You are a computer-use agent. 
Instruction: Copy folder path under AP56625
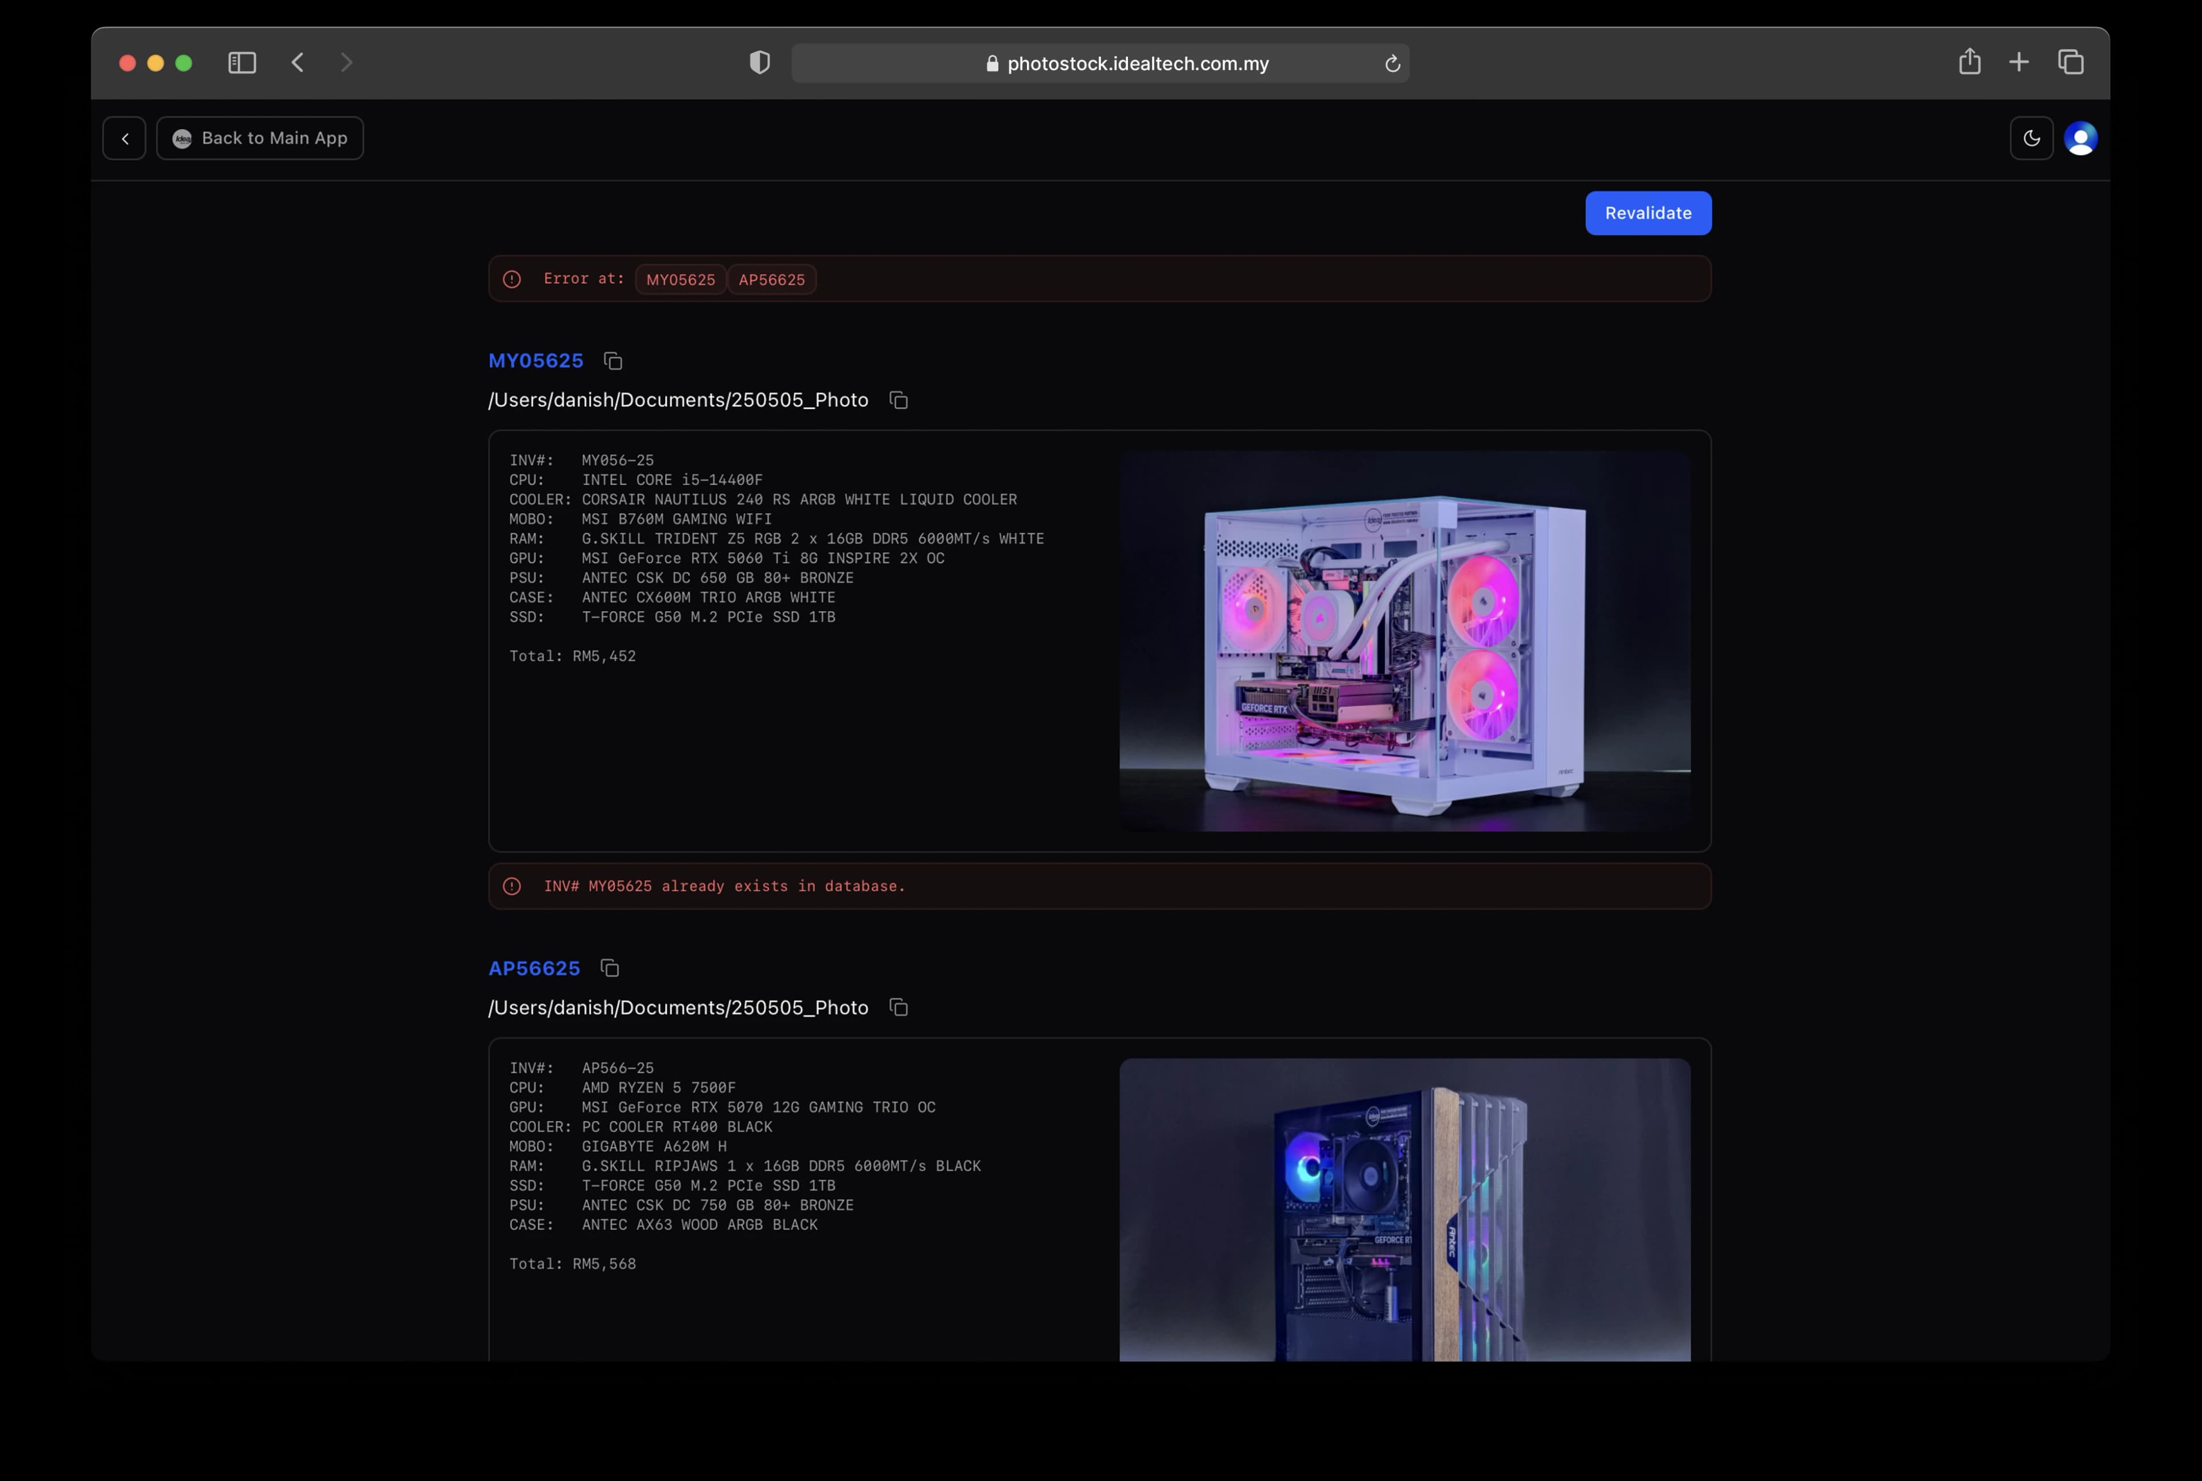[x=899, y=1008]
